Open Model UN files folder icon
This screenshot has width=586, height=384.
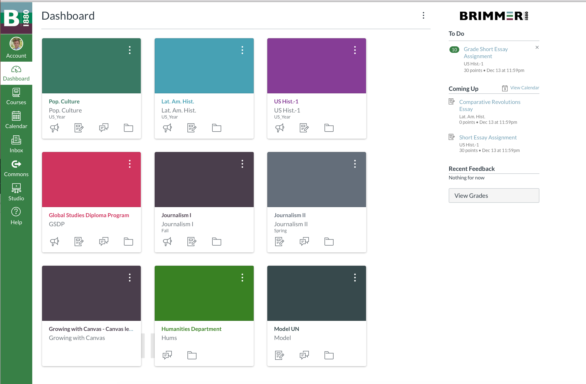click(x=329, y=355)
